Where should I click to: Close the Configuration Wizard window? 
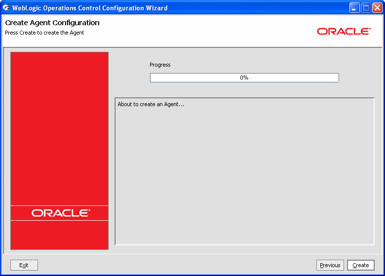(x=377, y=8)
